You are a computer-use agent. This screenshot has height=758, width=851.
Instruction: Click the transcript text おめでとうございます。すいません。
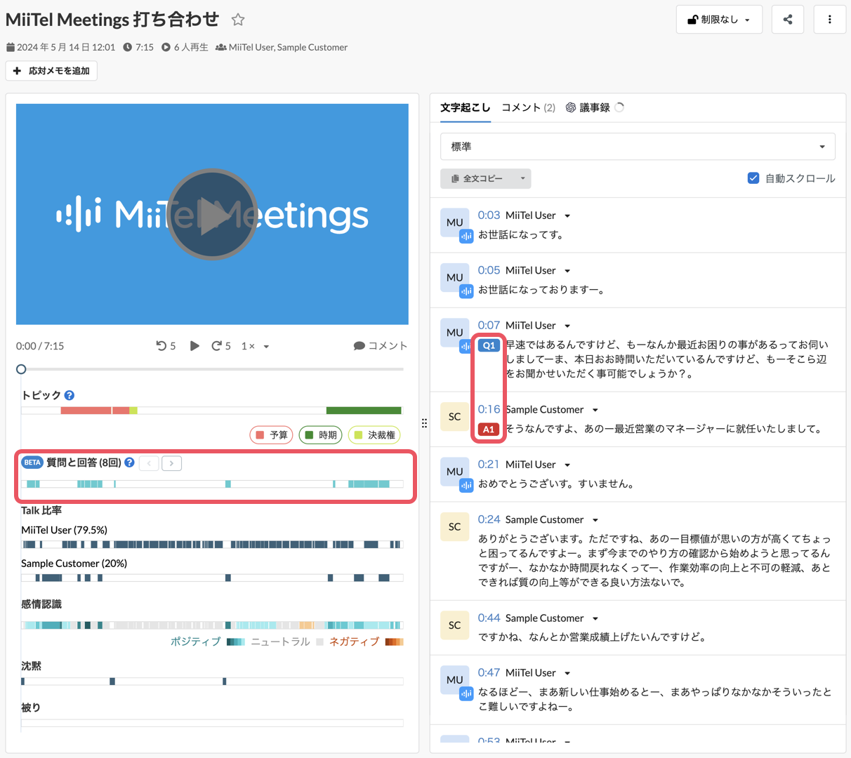557,484
